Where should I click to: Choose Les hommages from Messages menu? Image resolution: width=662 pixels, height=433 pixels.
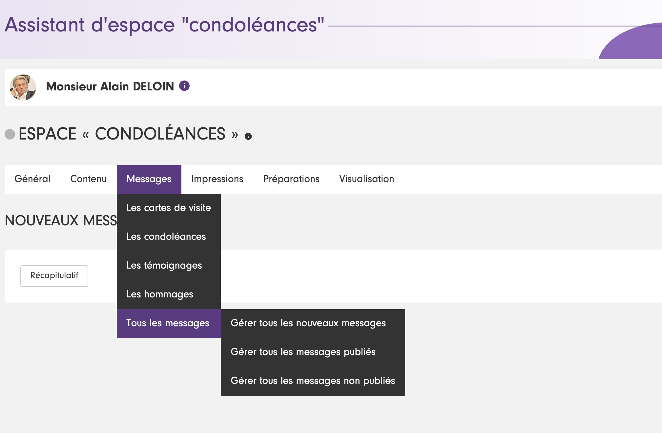(160, 294)
